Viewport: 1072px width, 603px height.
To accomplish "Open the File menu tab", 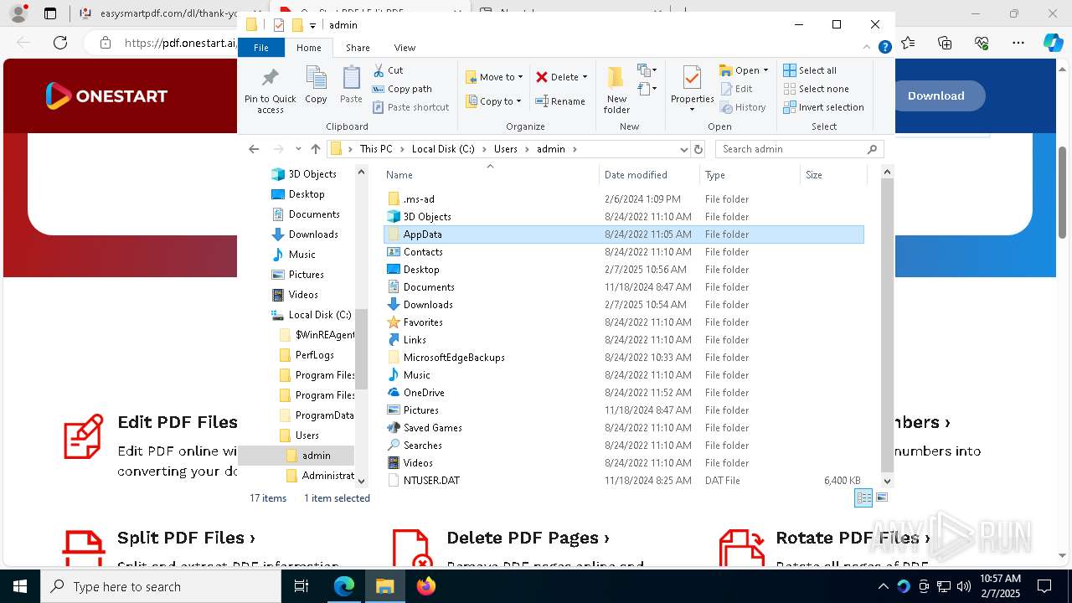I will 261,48.
